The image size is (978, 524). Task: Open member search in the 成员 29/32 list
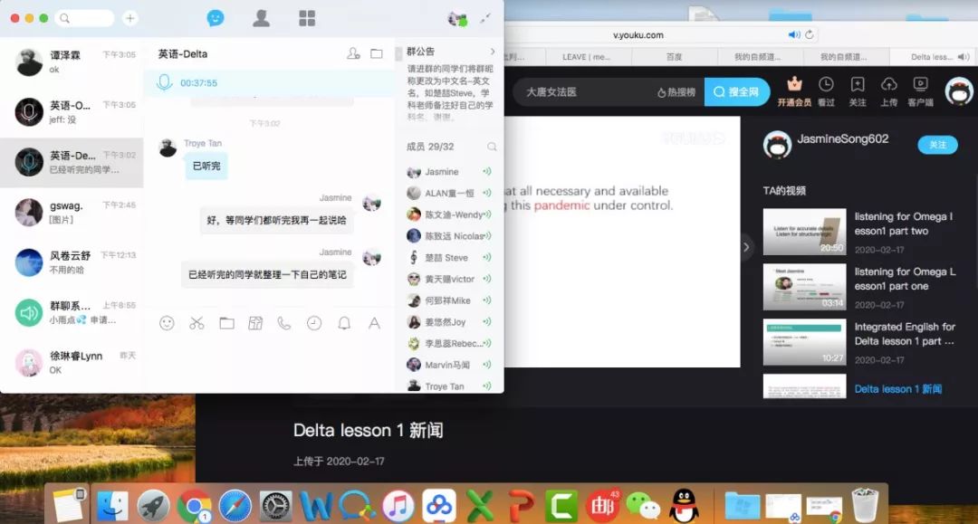tap(493, 147)
